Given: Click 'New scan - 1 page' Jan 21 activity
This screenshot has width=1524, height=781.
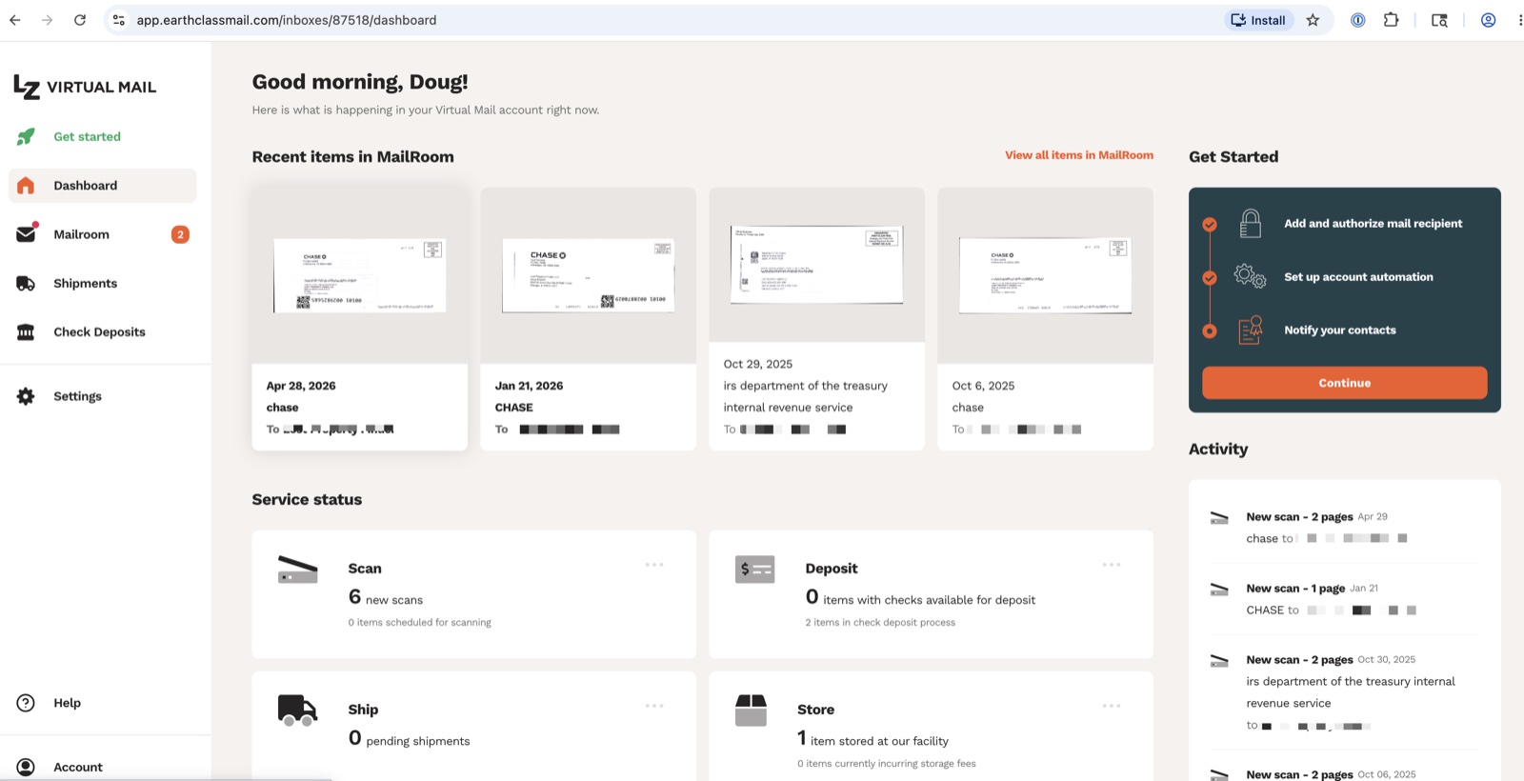Looking at the screenshot, I should click(1295, 589).
